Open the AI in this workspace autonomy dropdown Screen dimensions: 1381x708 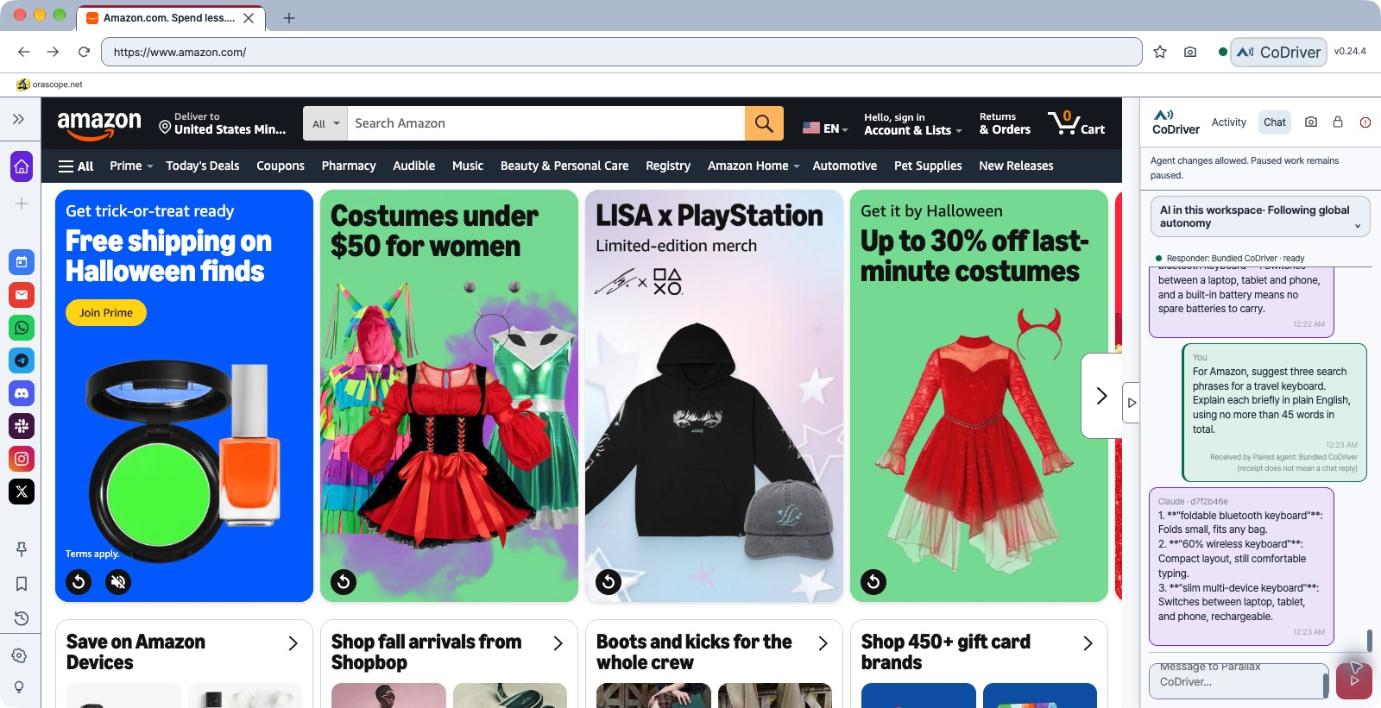(1260, 216)
